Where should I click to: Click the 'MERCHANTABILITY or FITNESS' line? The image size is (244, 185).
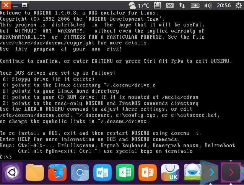click(102, 37)
